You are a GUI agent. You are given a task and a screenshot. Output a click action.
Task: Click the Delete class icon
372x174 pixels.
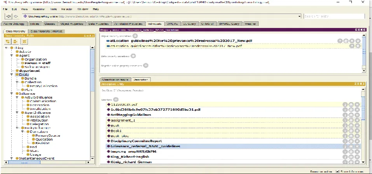pos(24,42)
